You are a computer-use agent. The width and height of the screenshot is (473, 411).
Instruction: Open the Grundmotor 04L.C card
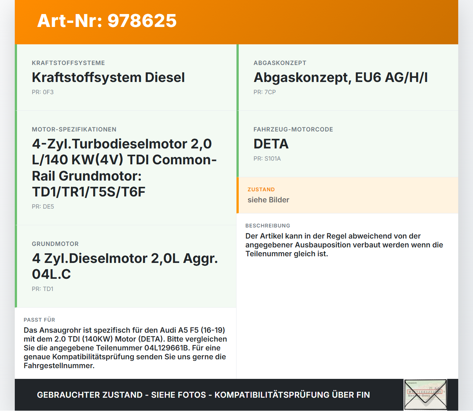125,266
